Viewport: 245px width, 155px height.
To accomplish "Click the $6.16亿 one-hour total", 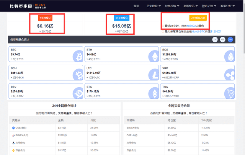I will [x=45, y=26].
